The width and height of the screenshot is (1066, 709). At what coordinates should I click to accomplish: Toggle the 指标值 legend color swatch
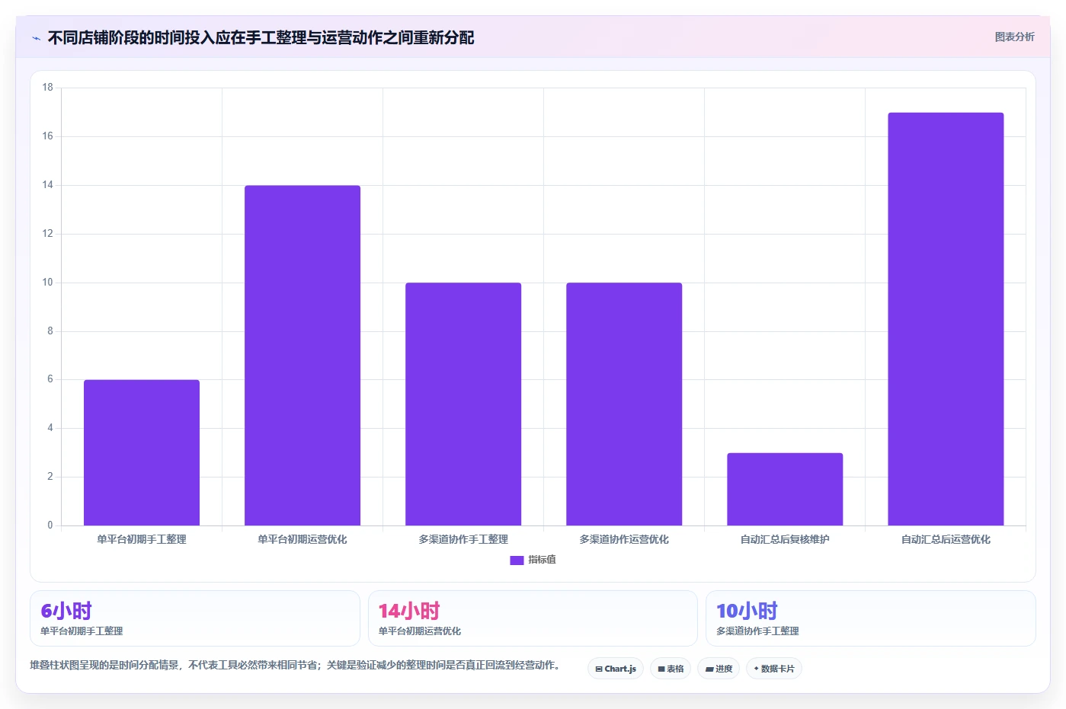click(517, 560)
